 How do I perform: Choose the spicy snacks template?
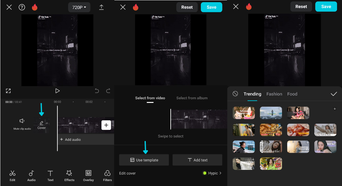tap(271, 164)
